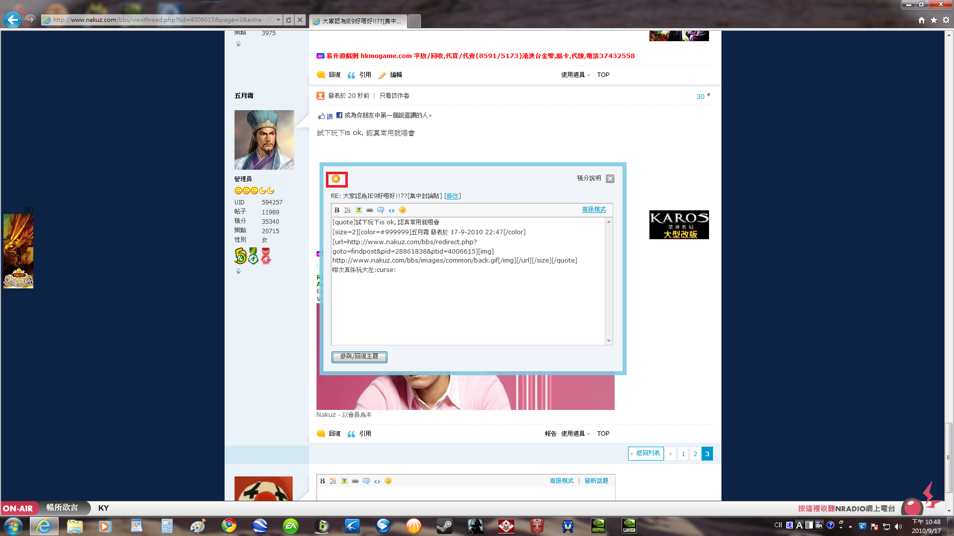Expand 使用道具 dropdown above post 30
This screenshot has height=536, width=954.
[x=575, y=75]
